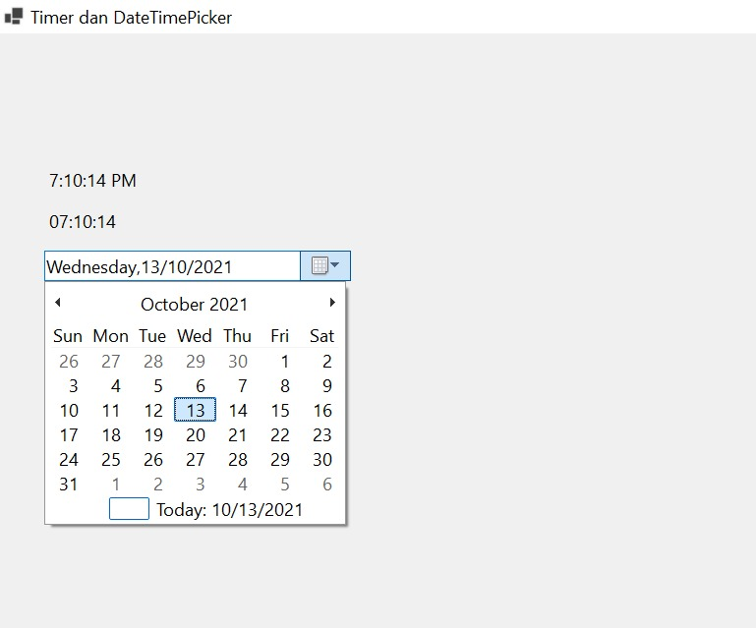
Task: Select grayed September 27 in first row
Action: tap(110, 361)
